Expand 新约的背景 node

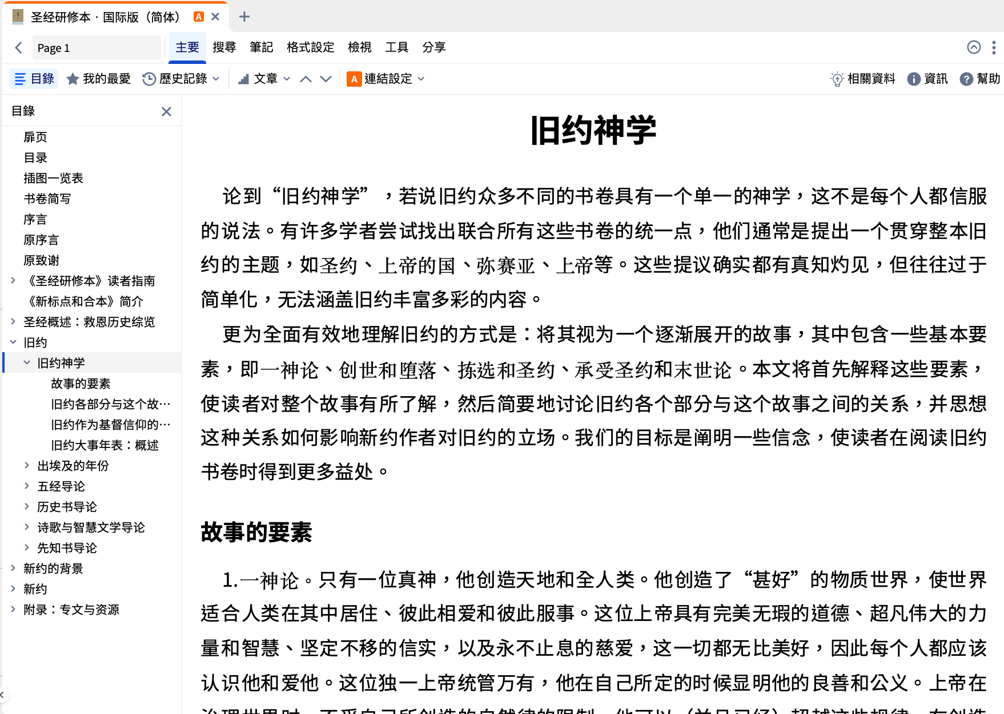click(13, 568)
